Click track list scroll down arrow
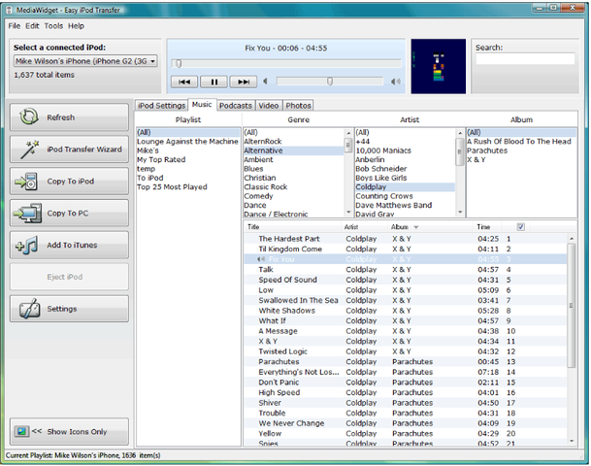The image size is (591, 466). point(572,441)
